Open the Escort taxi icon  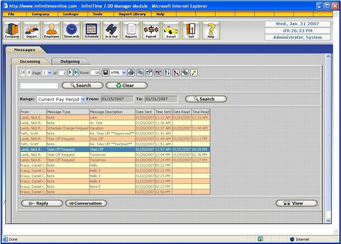coord(171,30)
